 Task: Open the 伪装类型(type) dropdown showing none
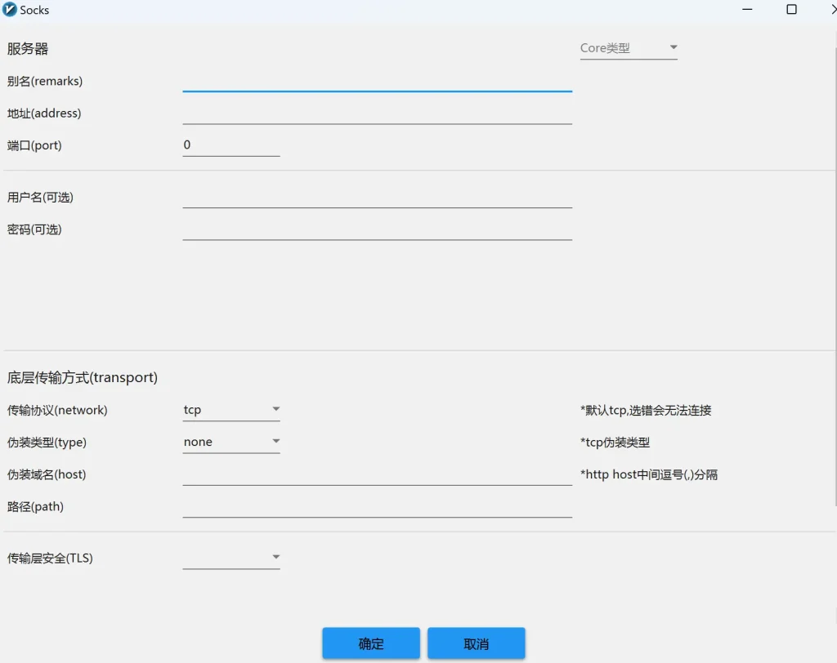pyautogui.click(x=231, y=442)
